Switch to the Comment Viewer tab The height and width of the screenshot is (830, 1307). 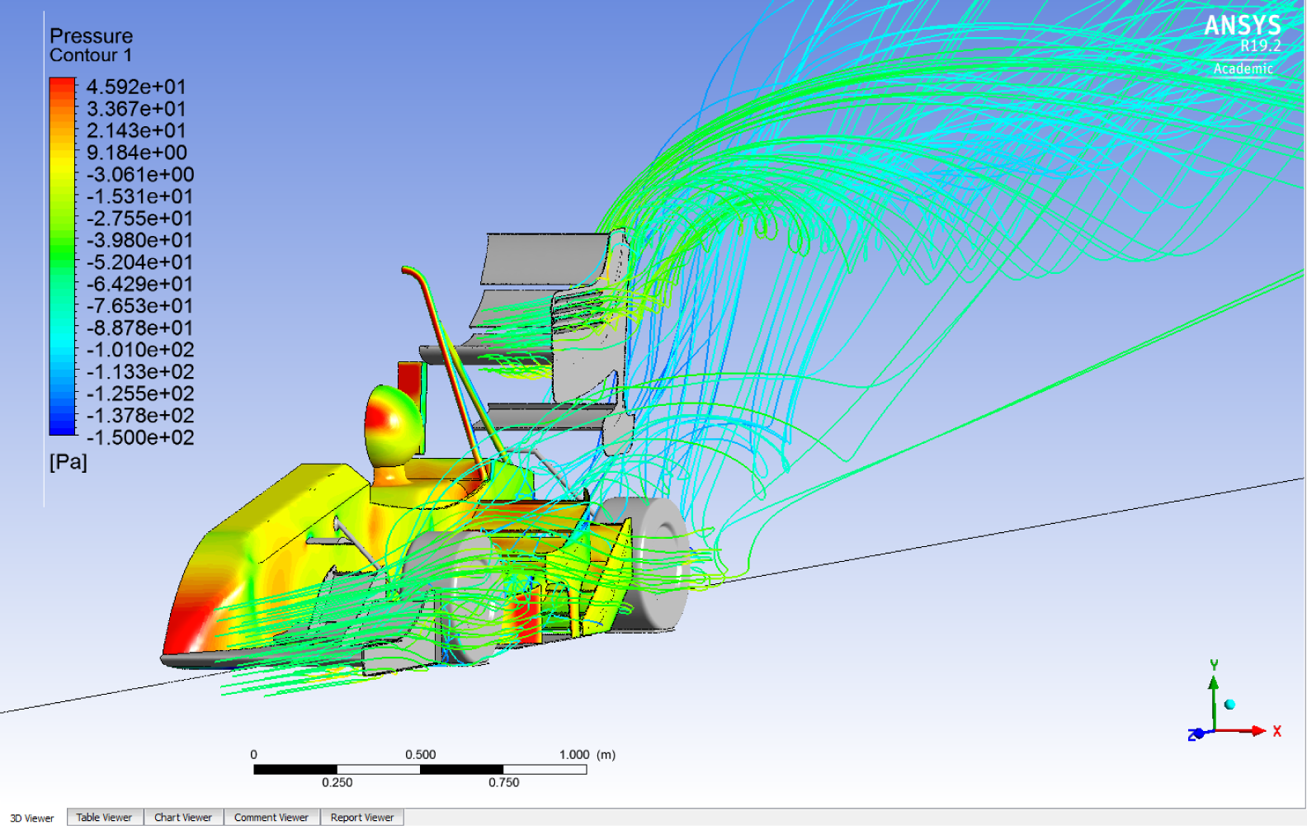pos(271,817)
